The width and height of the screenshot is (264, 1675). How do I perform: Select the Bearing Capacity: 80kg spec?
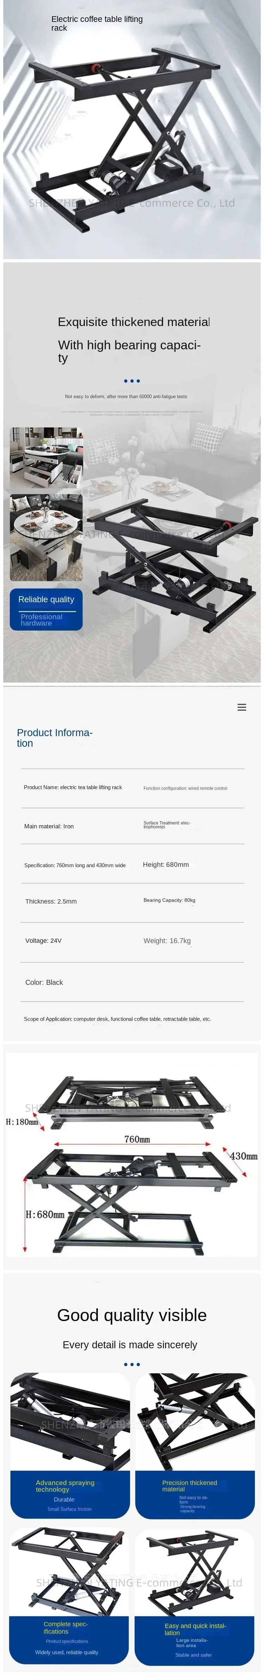click(169, 900)
